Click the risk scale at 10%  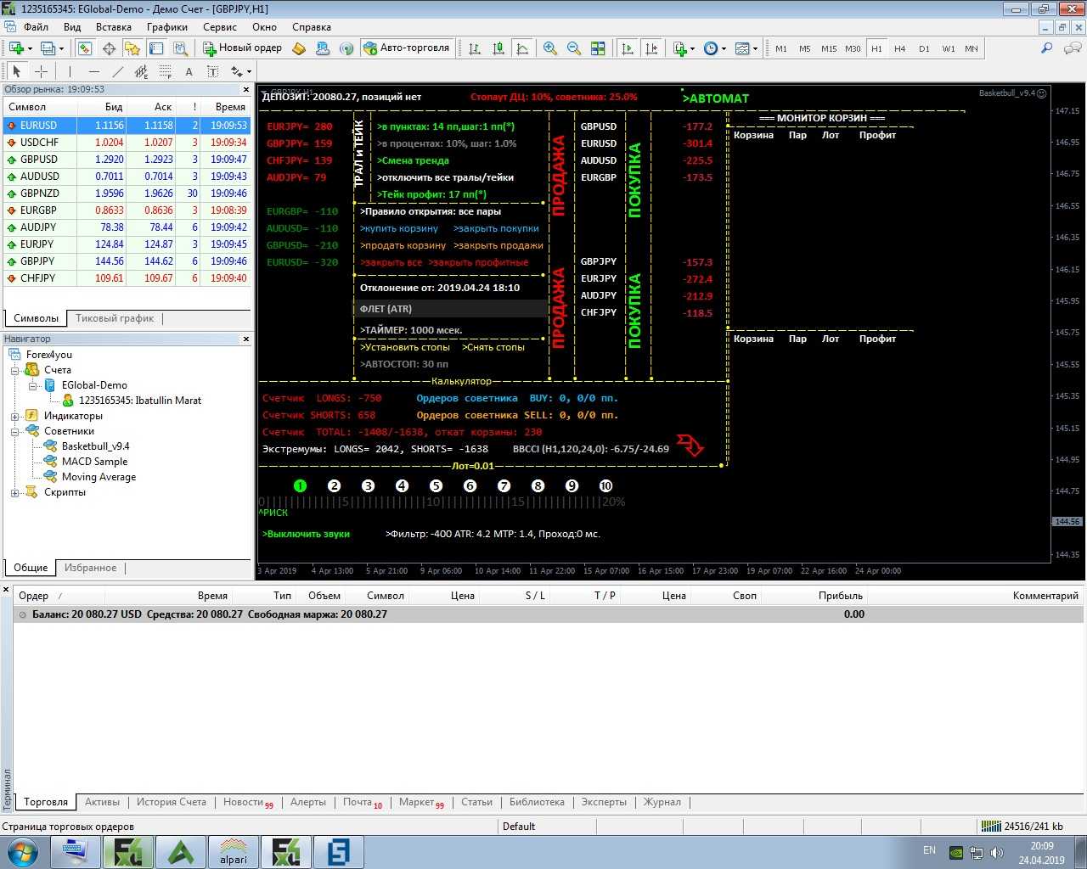[433, 502]
